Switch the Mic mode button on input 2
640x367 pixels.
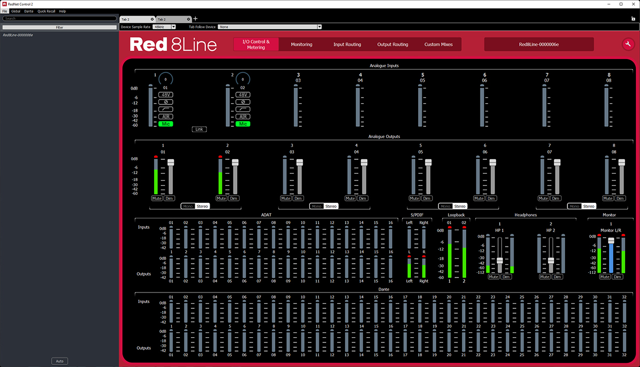coord(243,124)
